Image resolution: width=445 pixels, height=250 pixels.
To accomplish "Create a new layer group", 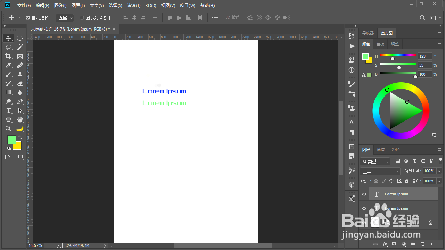I will (x=413, y=244).
